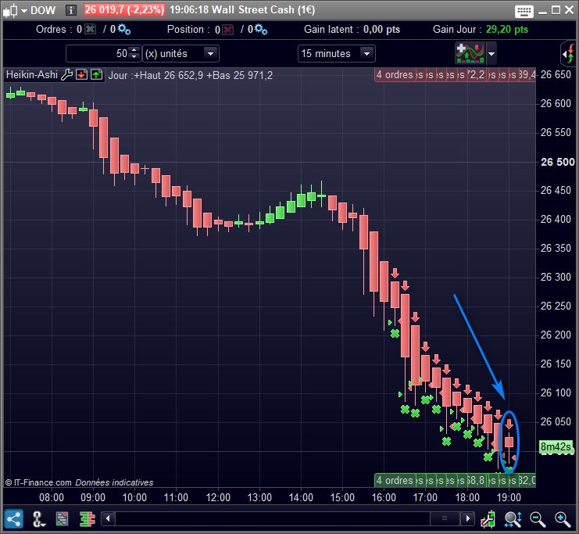Screen dimensions: 579x534
Task: Open the orders list icon
Action: 62,519
